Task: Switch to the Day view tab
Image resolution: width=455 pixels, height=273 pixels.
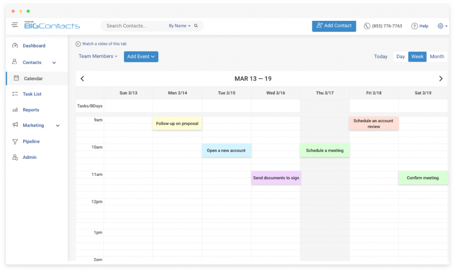Action: click(x=400, y=56)
